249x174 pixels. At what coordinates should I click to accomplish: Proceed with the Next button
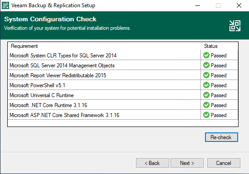(x=187, y=163)
